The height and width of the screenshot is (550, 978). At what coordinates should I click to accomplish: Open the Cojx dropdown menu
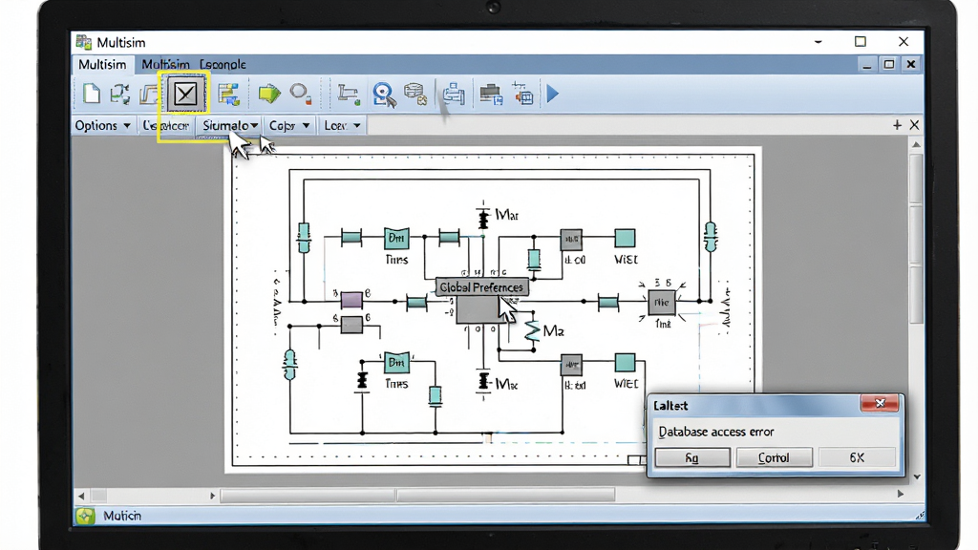tap(289, 125)
